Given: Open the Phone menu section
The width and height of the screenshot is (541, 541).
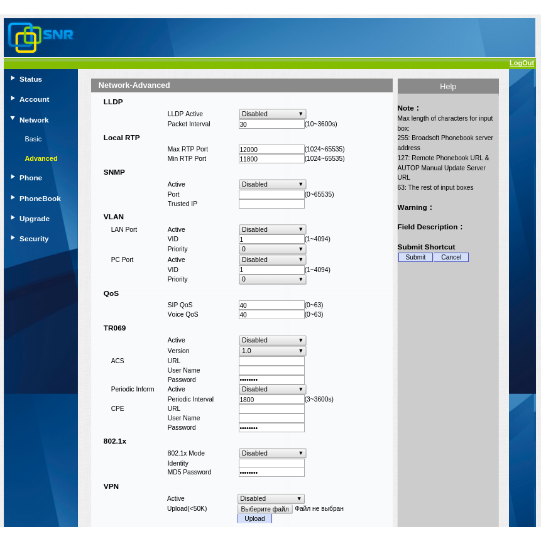Looking at the screenshot, I should pos(31,178).
